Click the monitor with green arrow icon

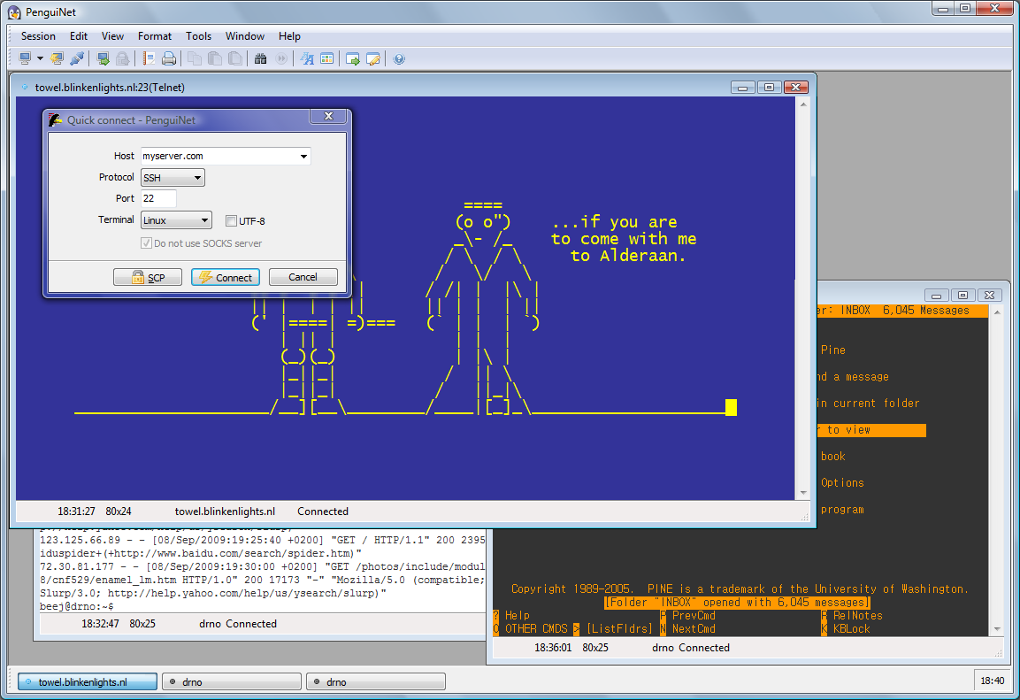tap(103, 58)
